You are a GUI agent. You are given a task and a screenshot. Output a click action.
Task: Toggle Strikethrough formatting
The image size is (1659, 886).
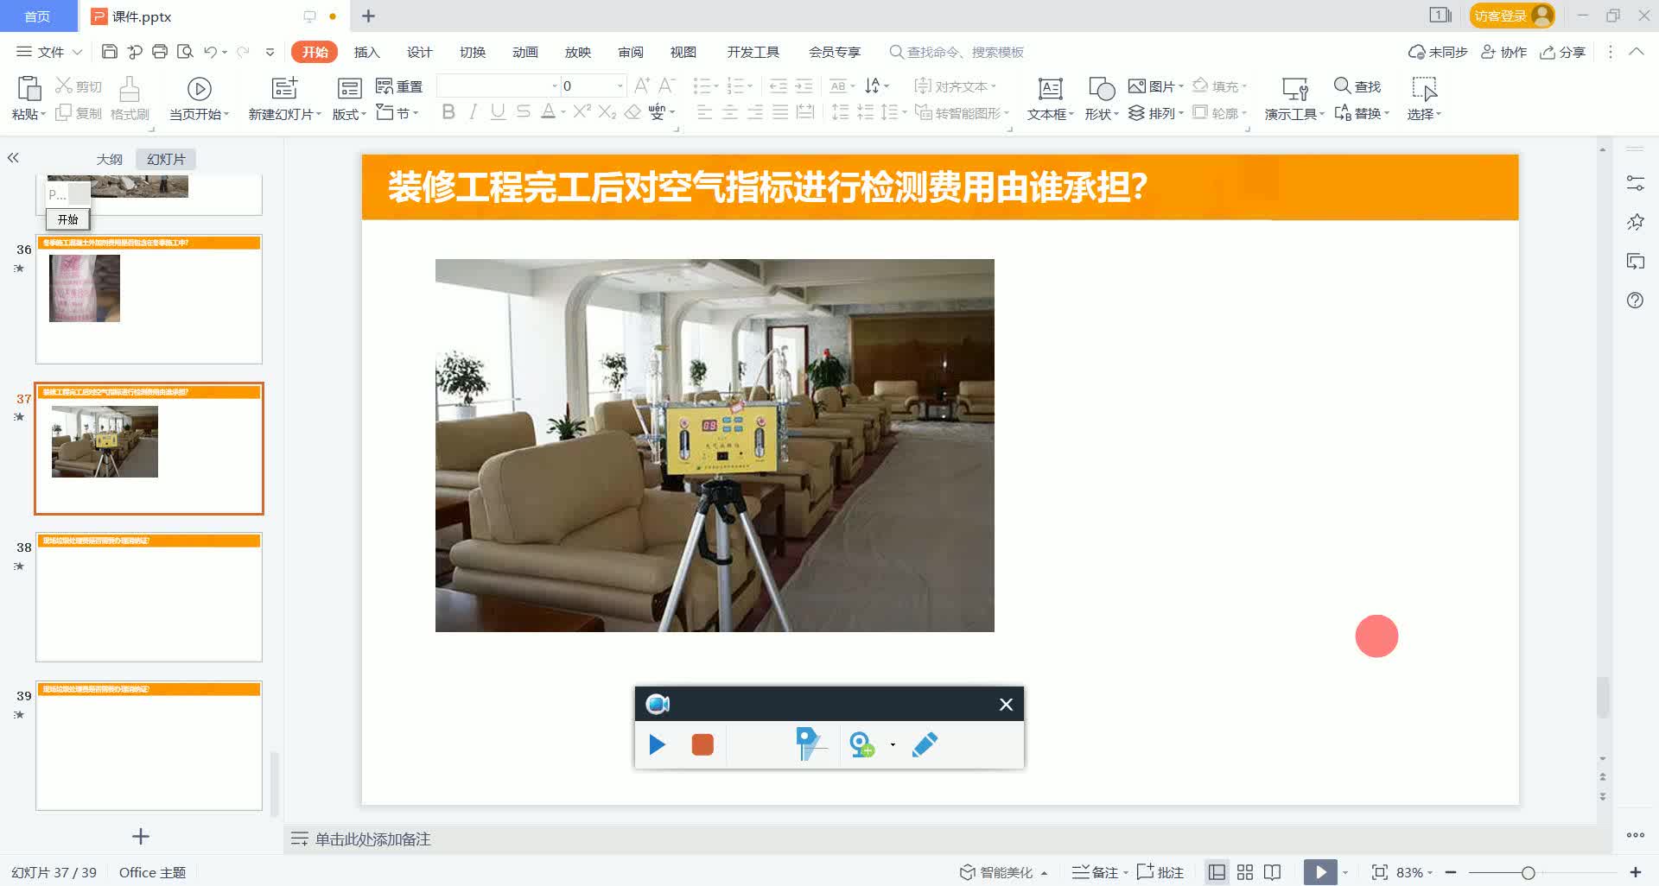[x=523, y=111]
